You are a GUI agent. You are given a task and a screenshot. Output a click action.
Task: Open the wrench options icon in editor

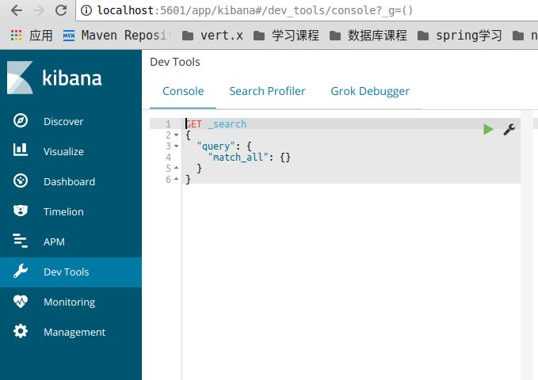tap(509, 129)
